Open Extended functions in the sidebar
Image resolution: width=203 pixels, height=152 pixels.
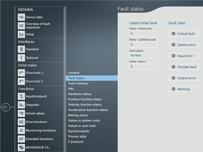pyautogui.click(x=39, y=139)
